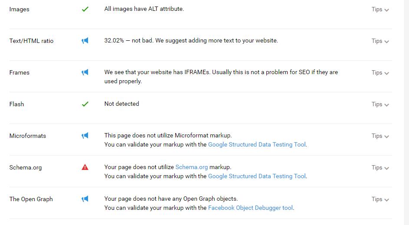Click the red warning triangle for Schema.org
Viewport: 409px width, 225px height.
85,167
